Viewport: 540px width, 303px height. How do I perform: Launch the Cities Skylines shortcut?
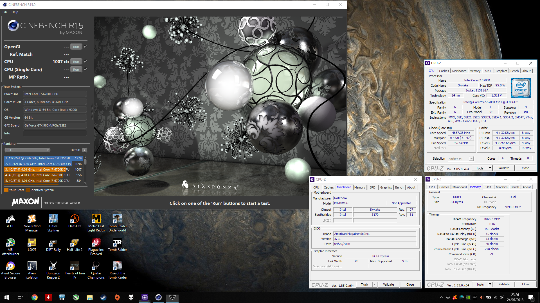53,223
